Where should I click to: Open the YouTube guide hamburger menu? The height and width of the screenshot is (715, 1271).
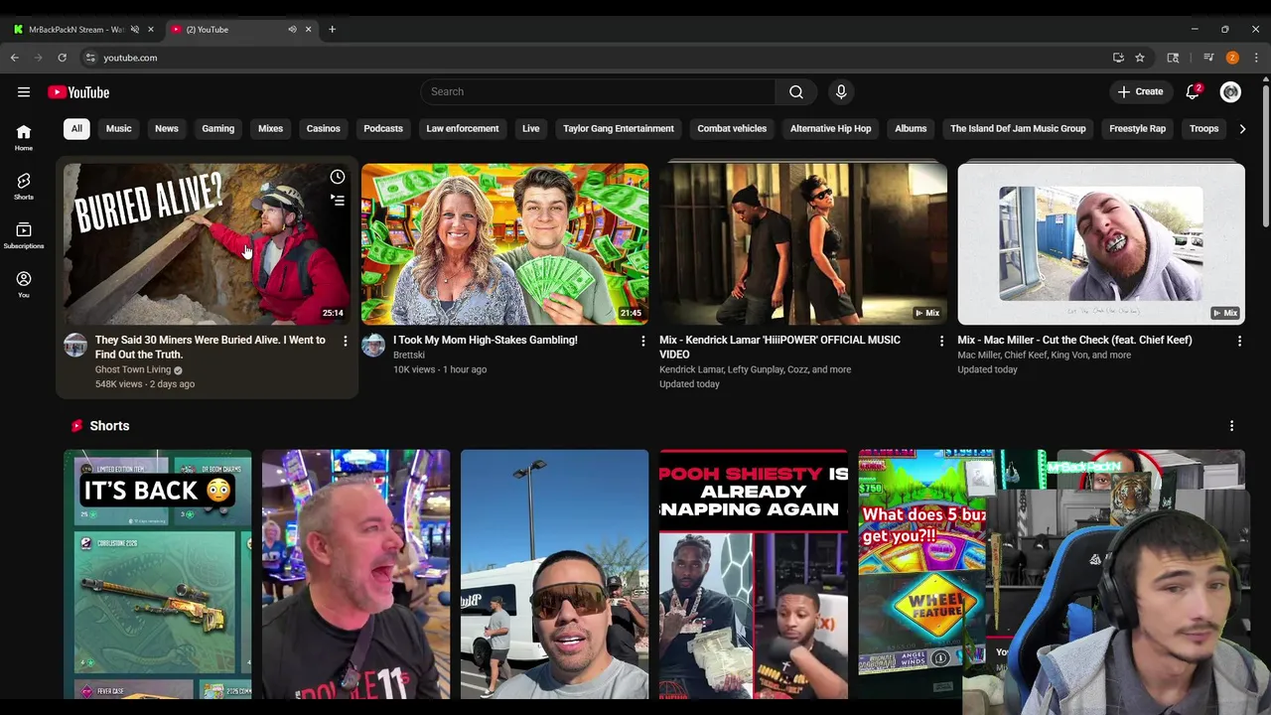coord(24,92)
